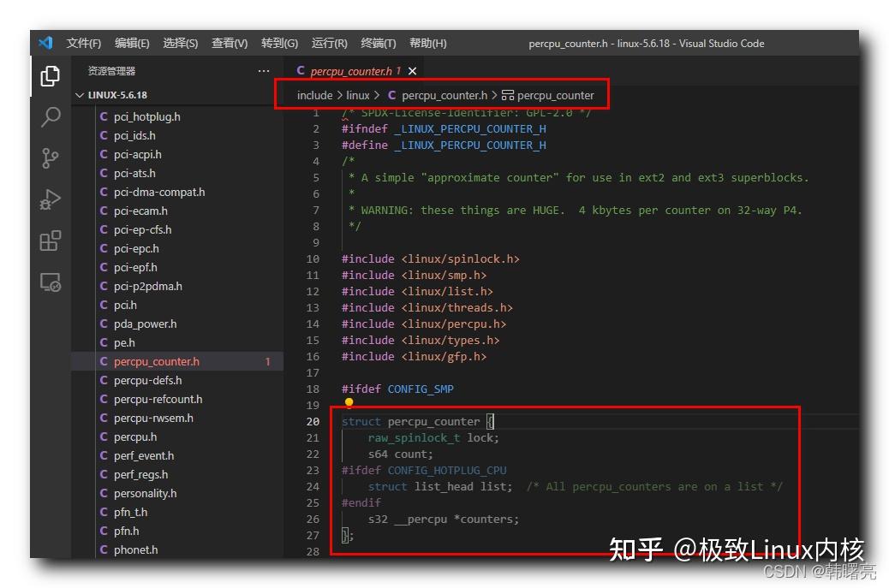Open the 查看(V) menu
The image size is (889, 588).
(230, 42)
